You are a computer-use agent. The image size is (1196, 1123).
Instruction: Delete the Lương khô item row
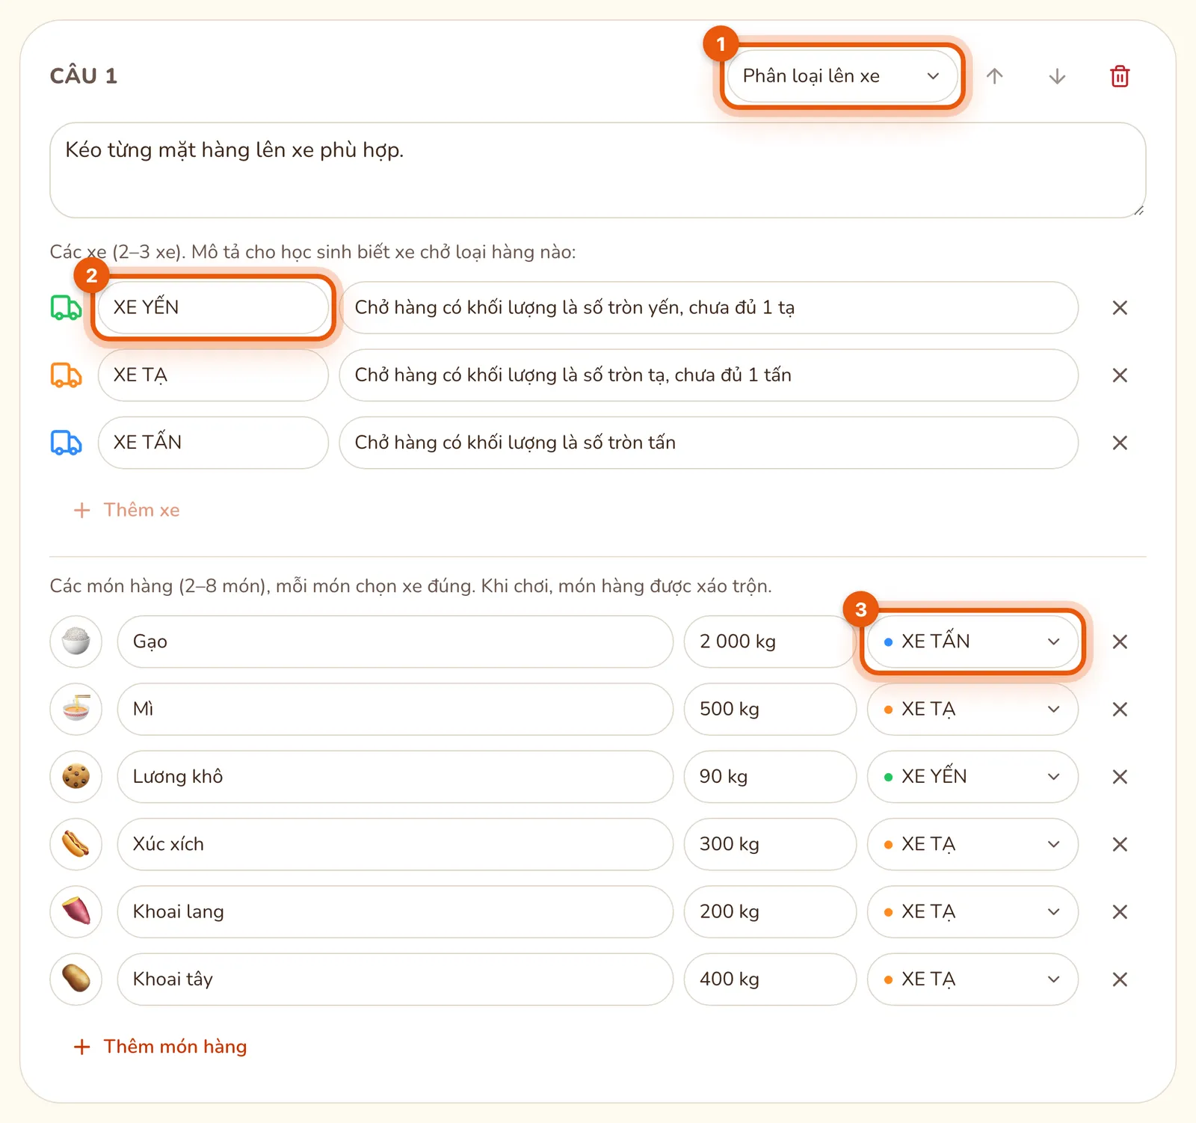(1120, 777)
